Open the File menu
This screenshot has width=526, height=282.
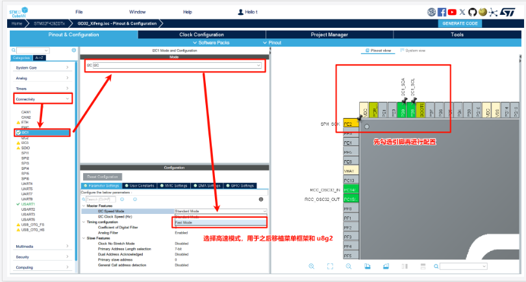click(79, 12)
